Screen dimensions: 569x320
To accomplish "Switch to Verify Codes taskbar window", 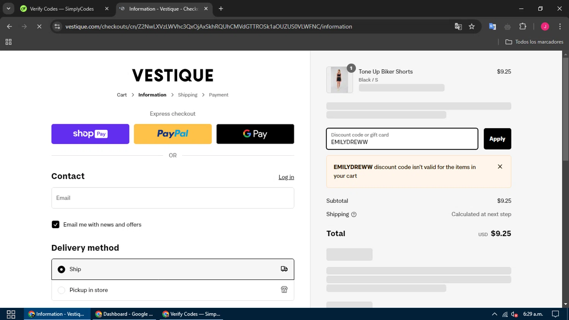I will [192, 314].
